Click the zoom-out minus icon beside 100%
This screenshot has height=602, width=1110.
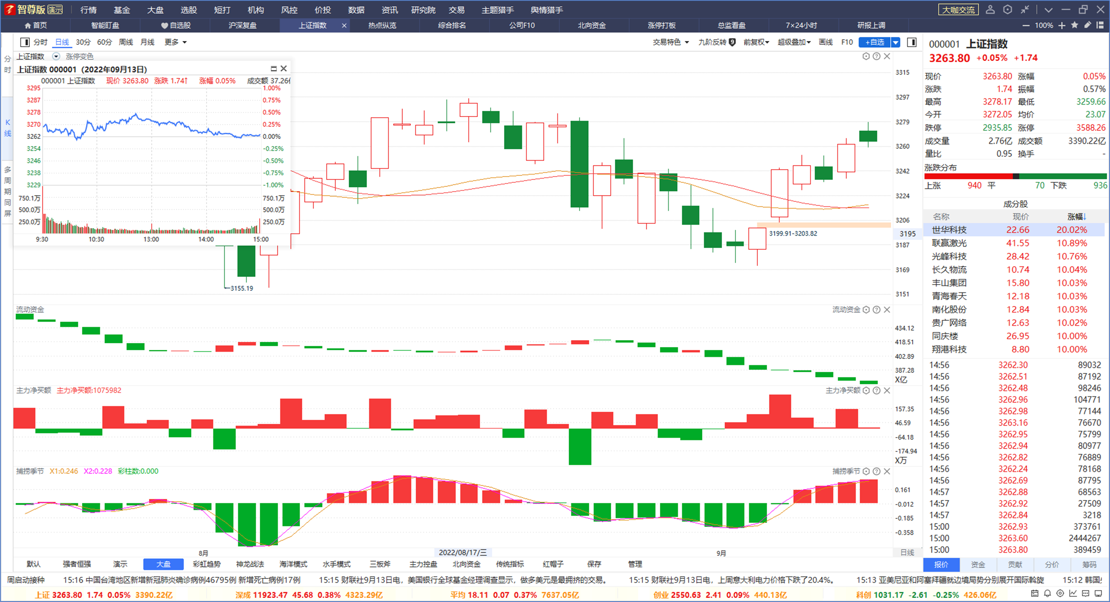click(1026, 25)
